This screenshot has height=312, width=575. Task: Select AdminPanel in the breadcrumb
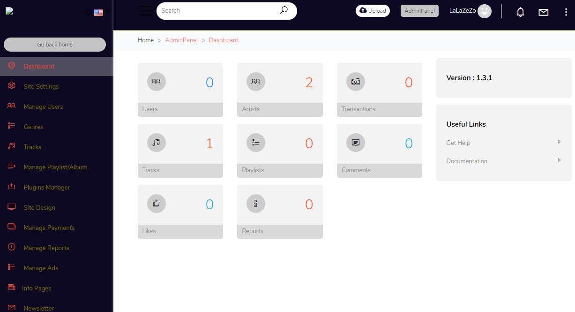pyautogui.click(x=181, y=40)
